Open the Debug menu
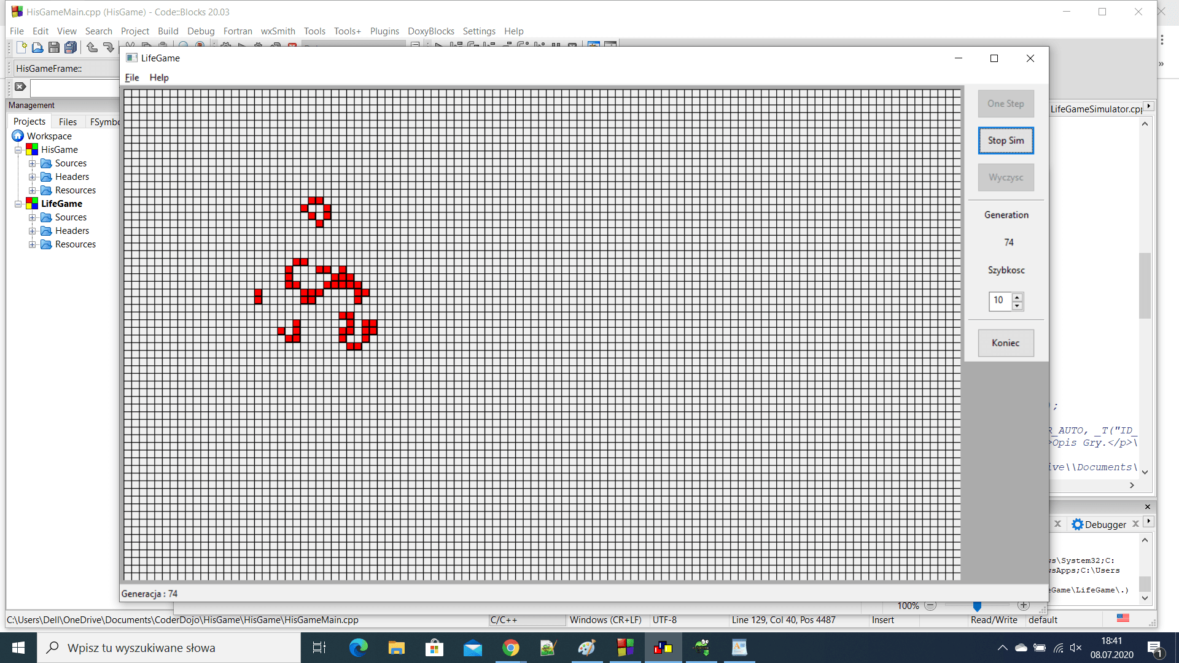This screenshot has width=1179, height=663. click(201, 31)
